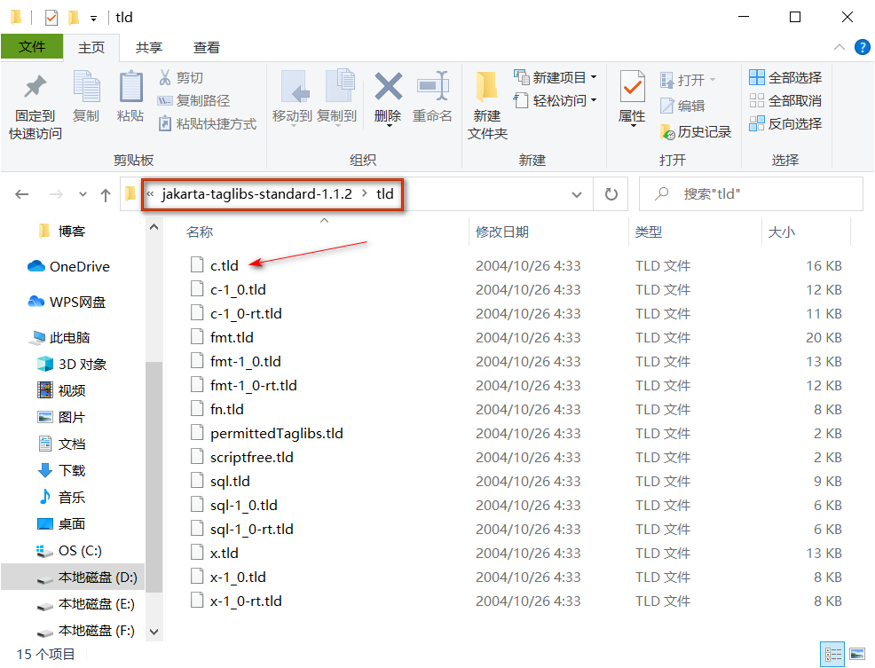Open recent locations dropdown arrow
This screenshot has width=875, height=668.
pos(83,194)
